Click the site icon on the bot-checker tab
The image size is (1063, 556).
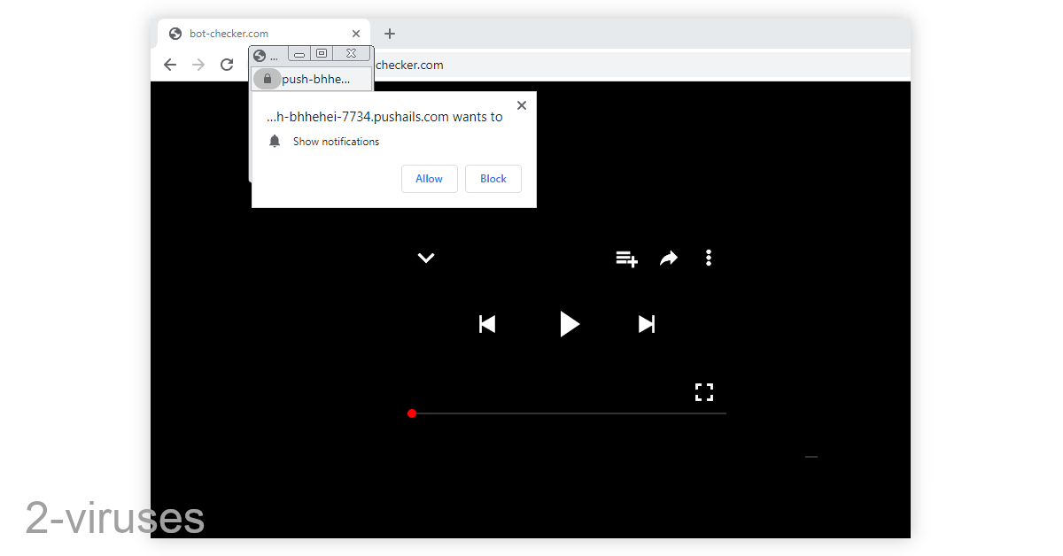(175, 33)
